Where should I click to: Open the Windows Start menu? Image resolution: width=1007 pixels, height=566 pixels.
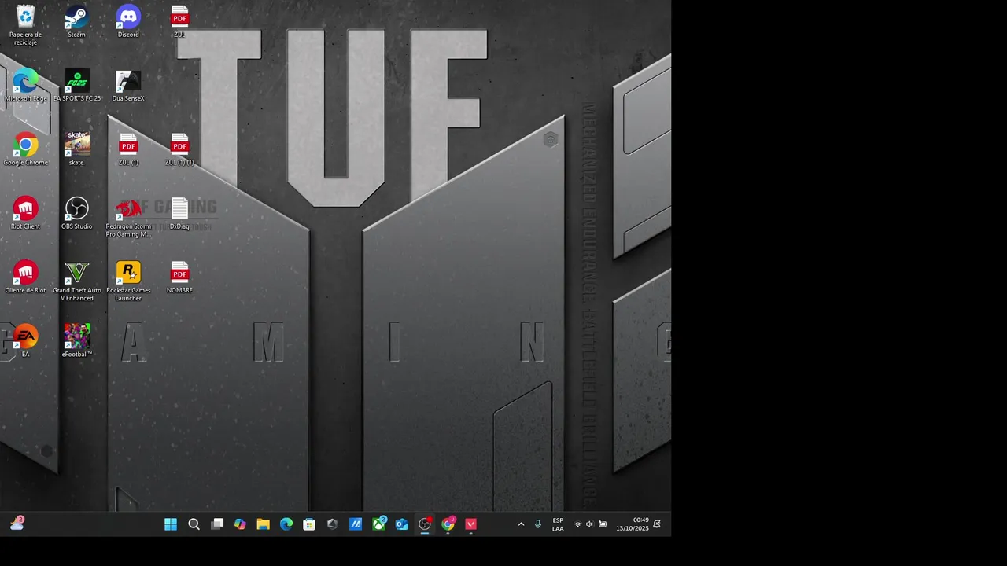click(171, 524)
